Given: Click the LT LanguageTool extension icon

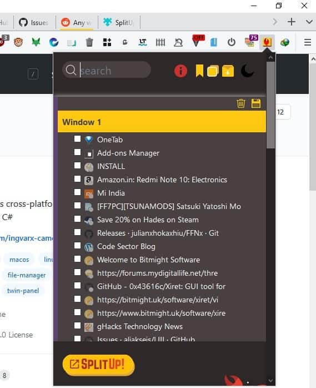Looking at the screenshot, I should point(143,42).
